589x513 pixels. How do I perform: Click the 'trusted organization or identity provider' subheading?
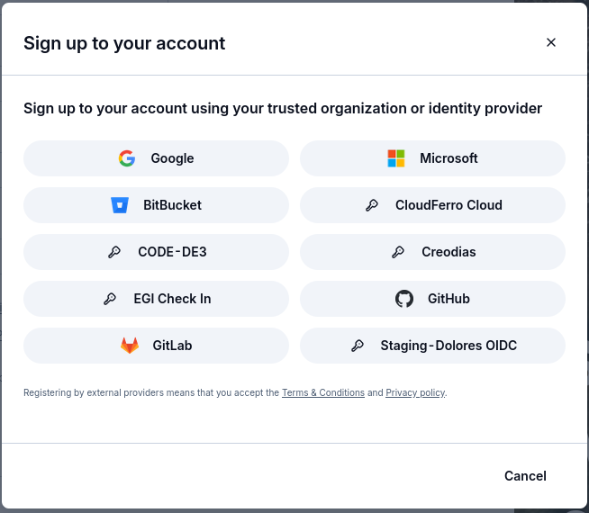pyautogui.click(x=283, y=109)
